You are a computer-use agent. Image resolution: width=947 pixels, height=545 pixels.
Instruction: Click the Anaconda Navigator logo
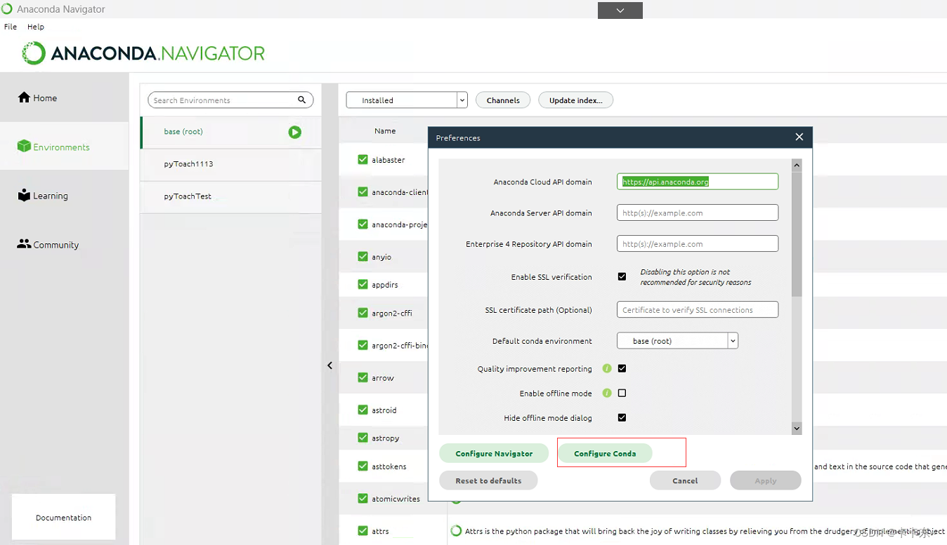[144, 53]
